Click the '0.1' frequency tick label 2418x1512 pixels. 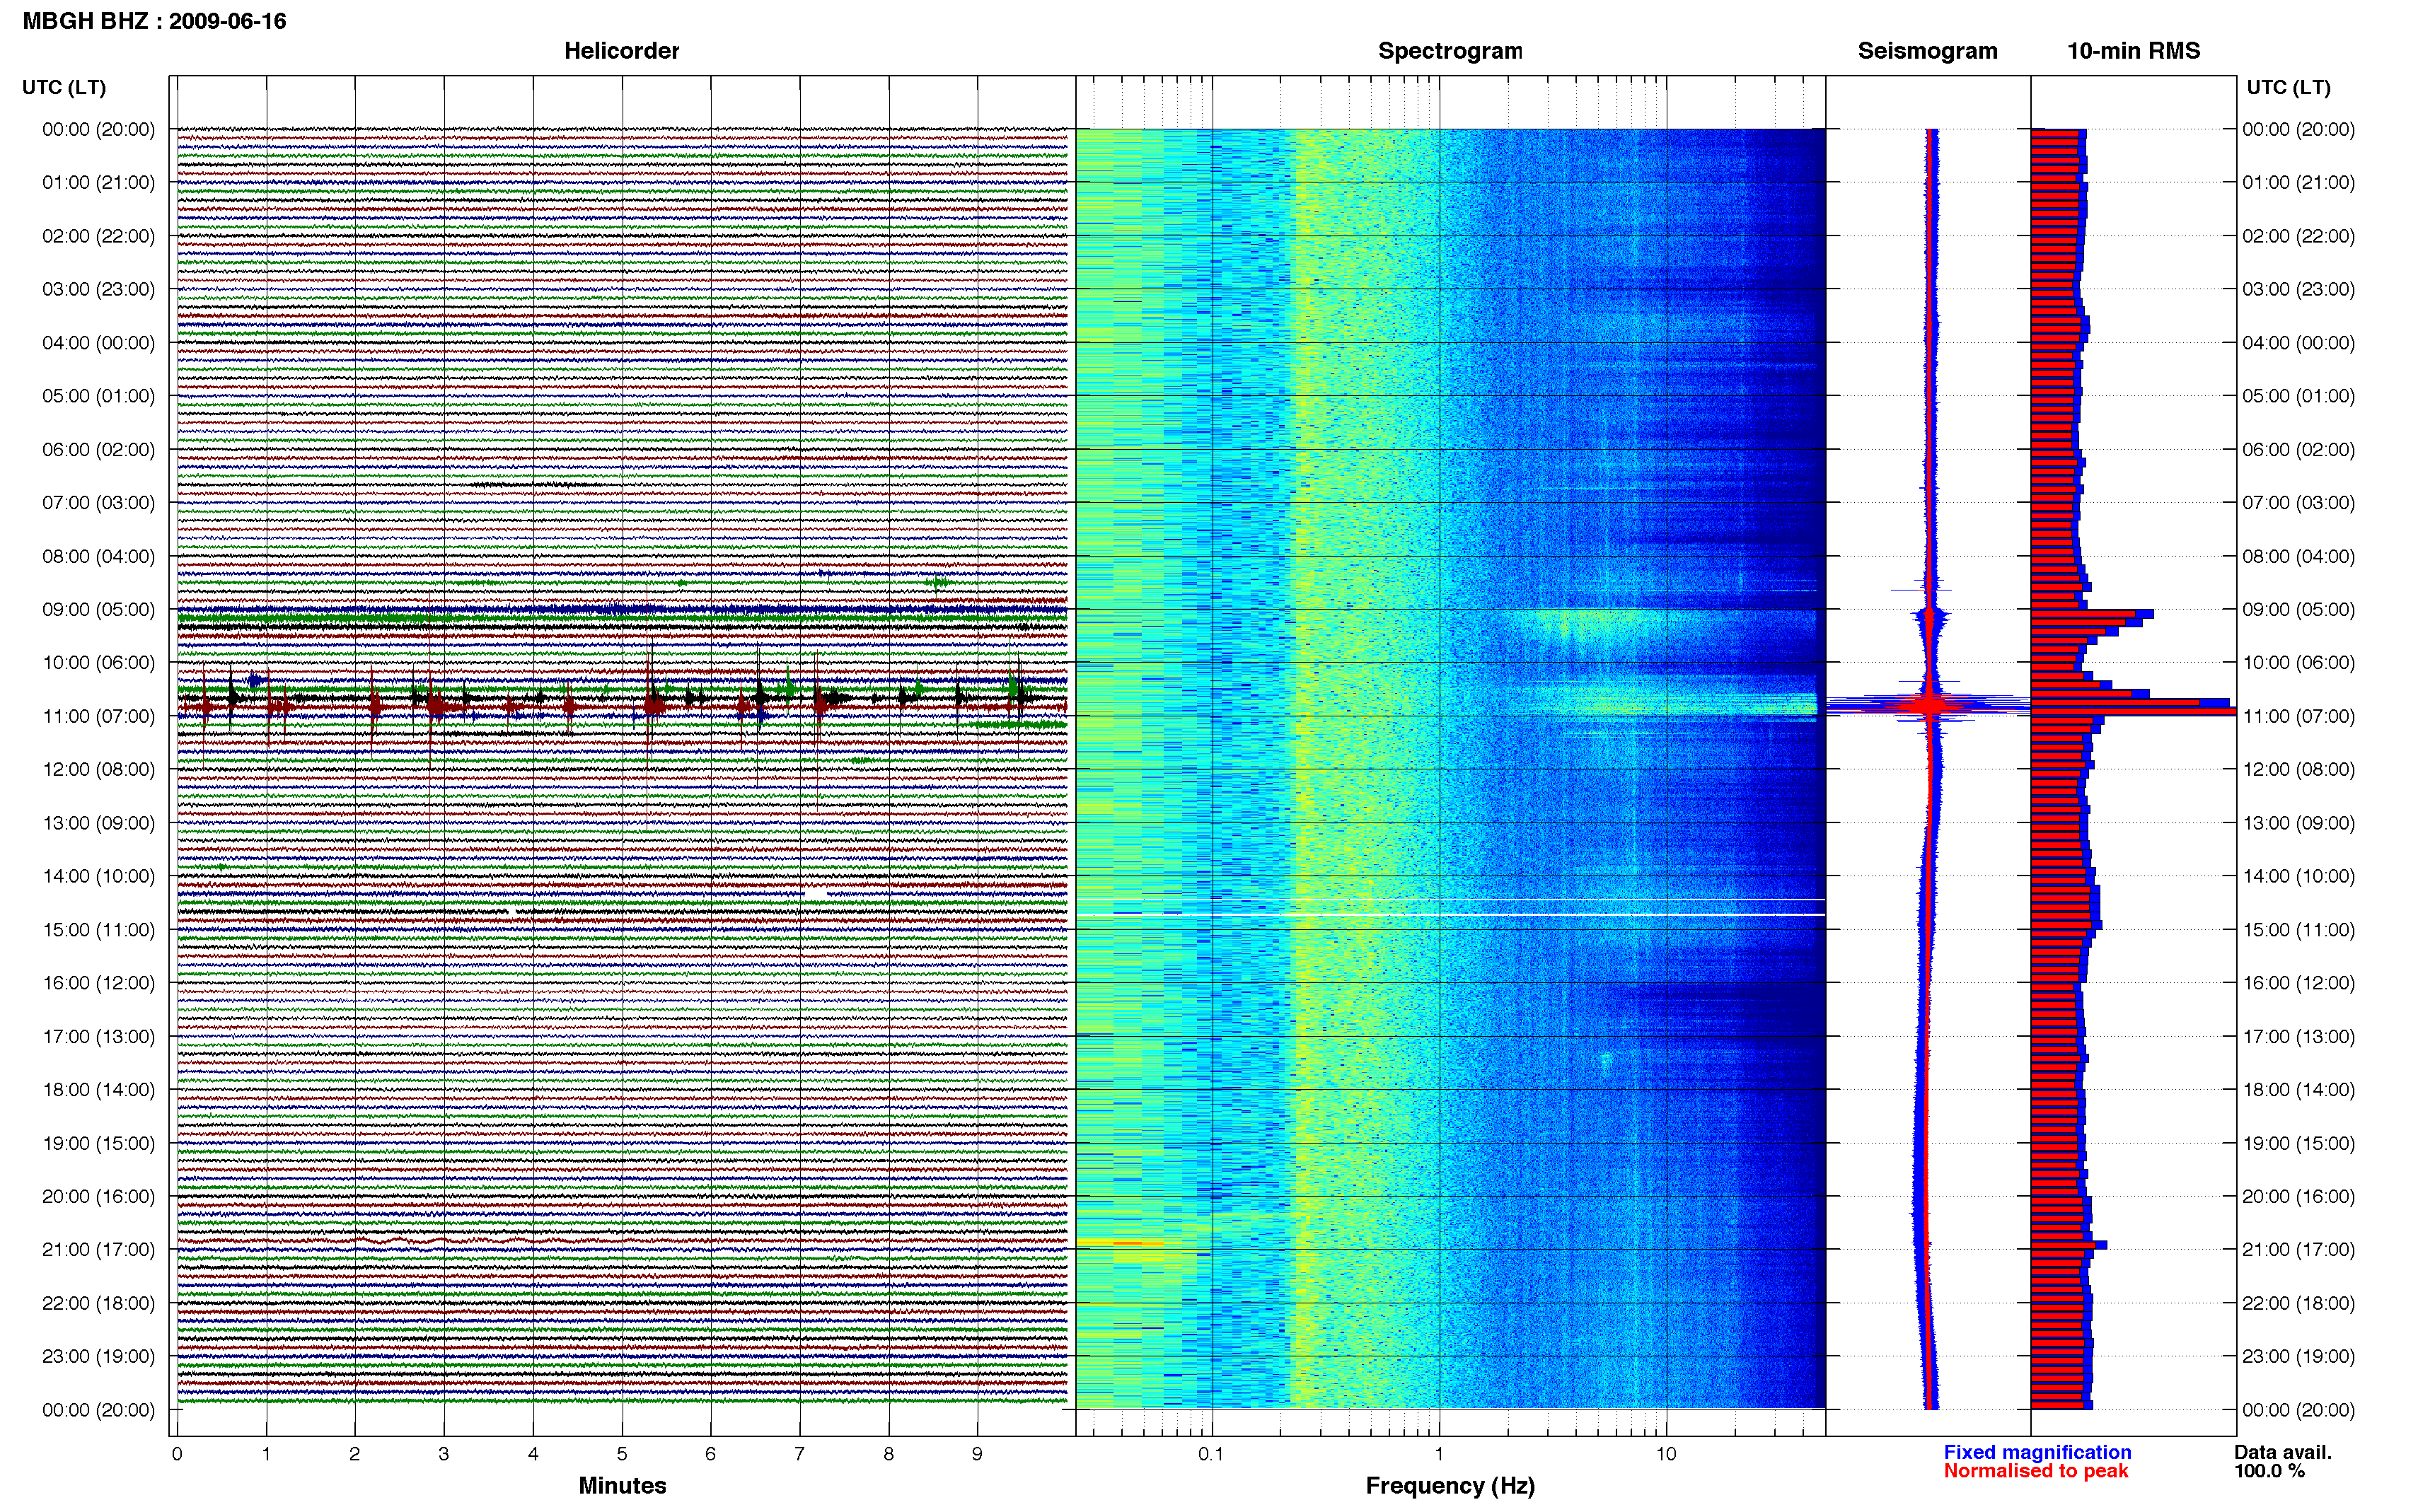(x=1211, y=1454)
